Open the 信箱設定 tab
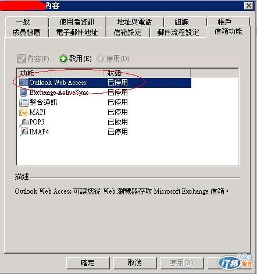257x274 pixels. pos(128,32)
